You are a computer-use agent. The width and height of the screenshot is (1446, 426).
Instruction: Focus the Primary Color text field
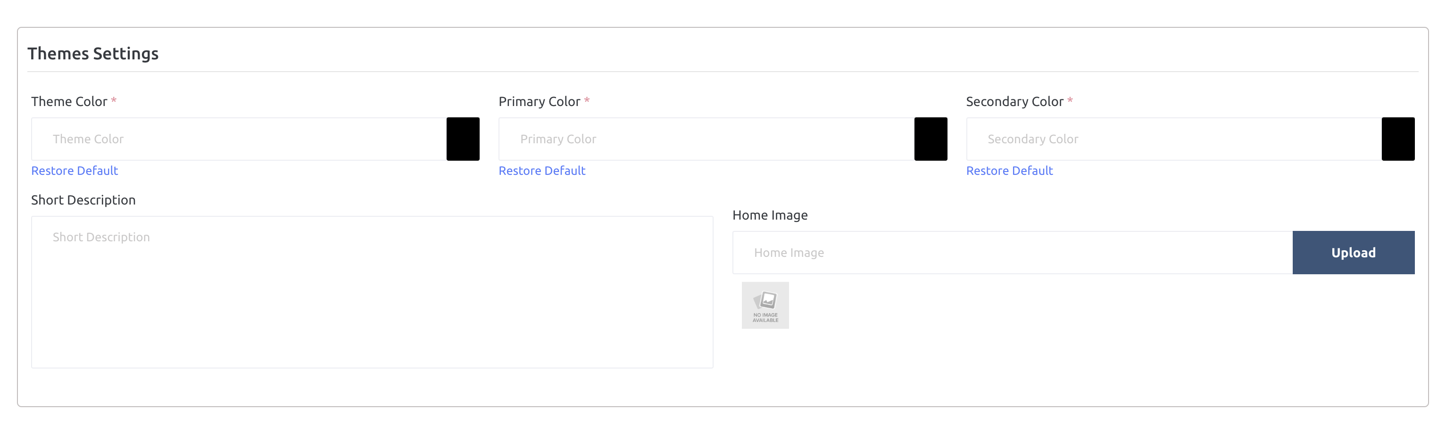pyautogui.click(x=706, y=139)
